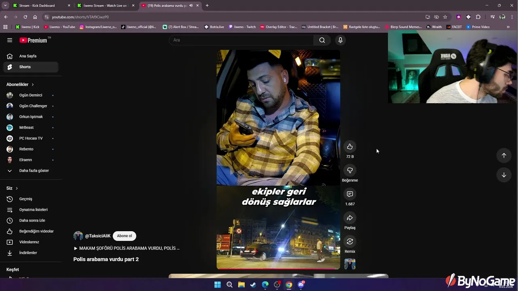Open Ana Sayfa in the sidebar

coord(31,56)
